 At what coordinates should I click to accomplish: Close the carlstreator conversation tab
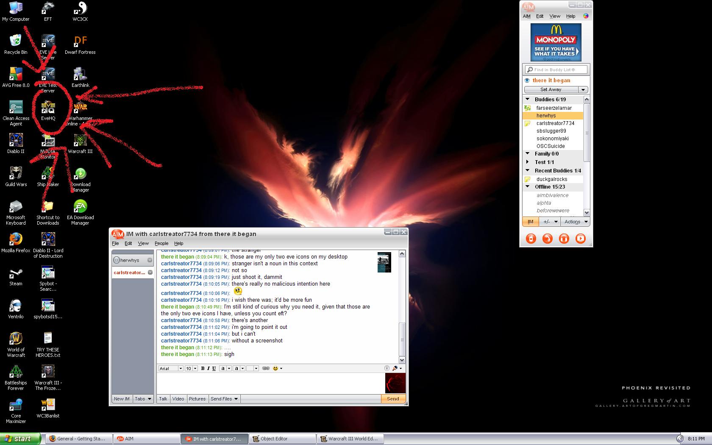(150, 273)
